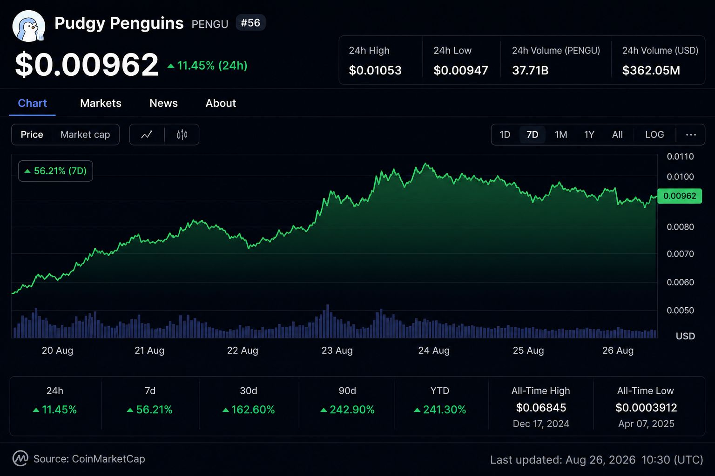Screen dimensions: 715x476
Task: Click the 24h Volume (USD) value $362.05M
Action: (x=651, y=71)
